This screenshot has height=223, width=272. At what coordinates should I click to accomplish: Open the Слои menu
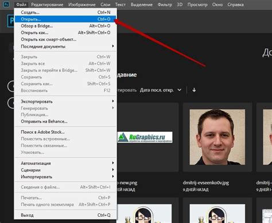[x=106, y=5]
